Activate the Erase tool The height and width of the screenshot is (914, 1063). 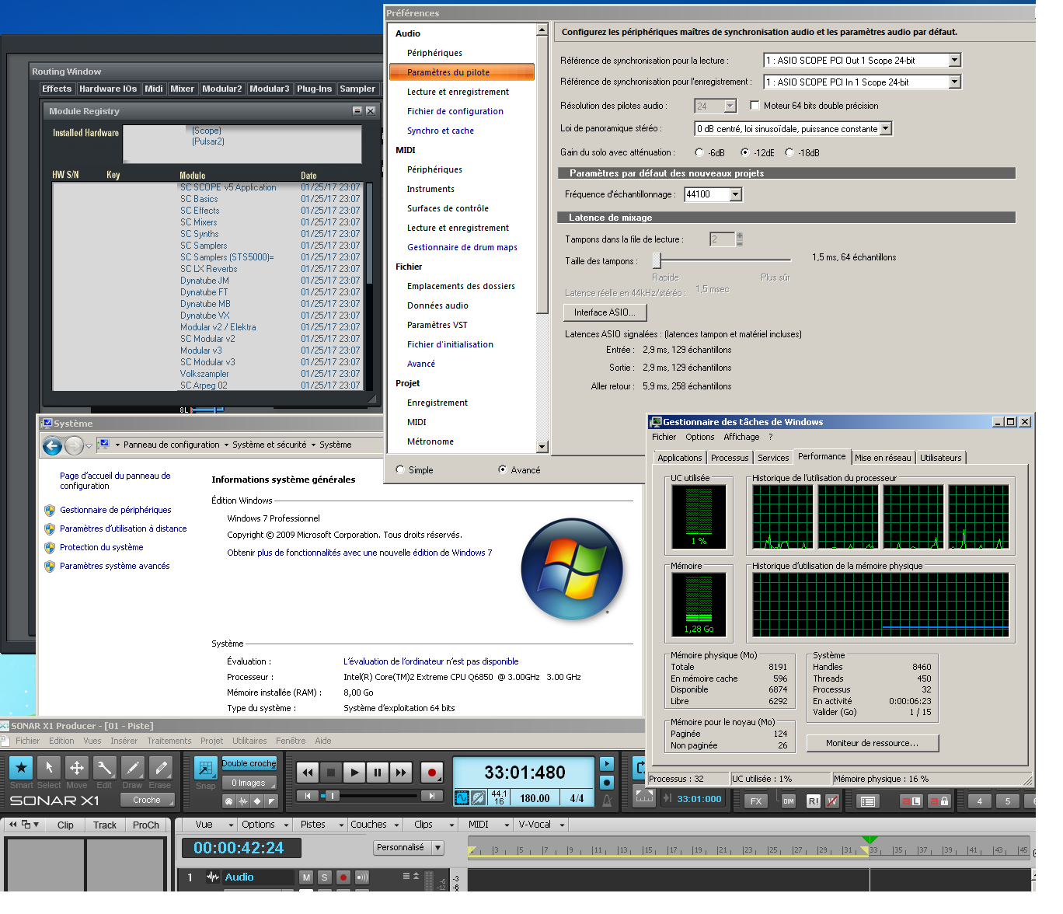(x=161, y=768)
